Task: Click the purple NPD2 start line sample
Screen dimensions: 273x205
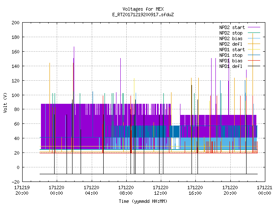Action: click(x=254, y=27)
